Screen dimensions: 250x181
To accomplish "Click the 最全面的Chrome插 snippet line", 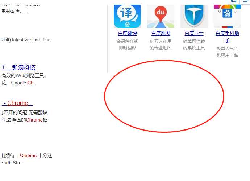I will click(24, 120).
